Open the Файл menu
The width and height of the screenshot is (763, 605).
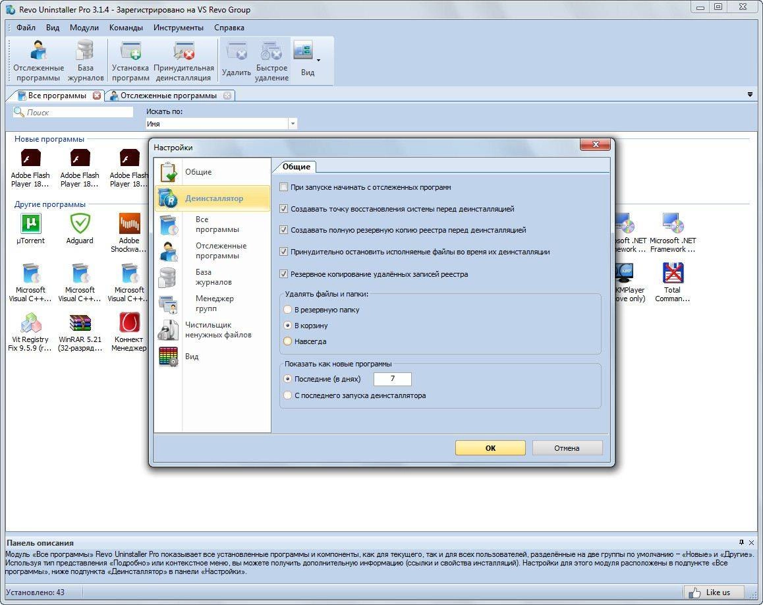(26, 28)
